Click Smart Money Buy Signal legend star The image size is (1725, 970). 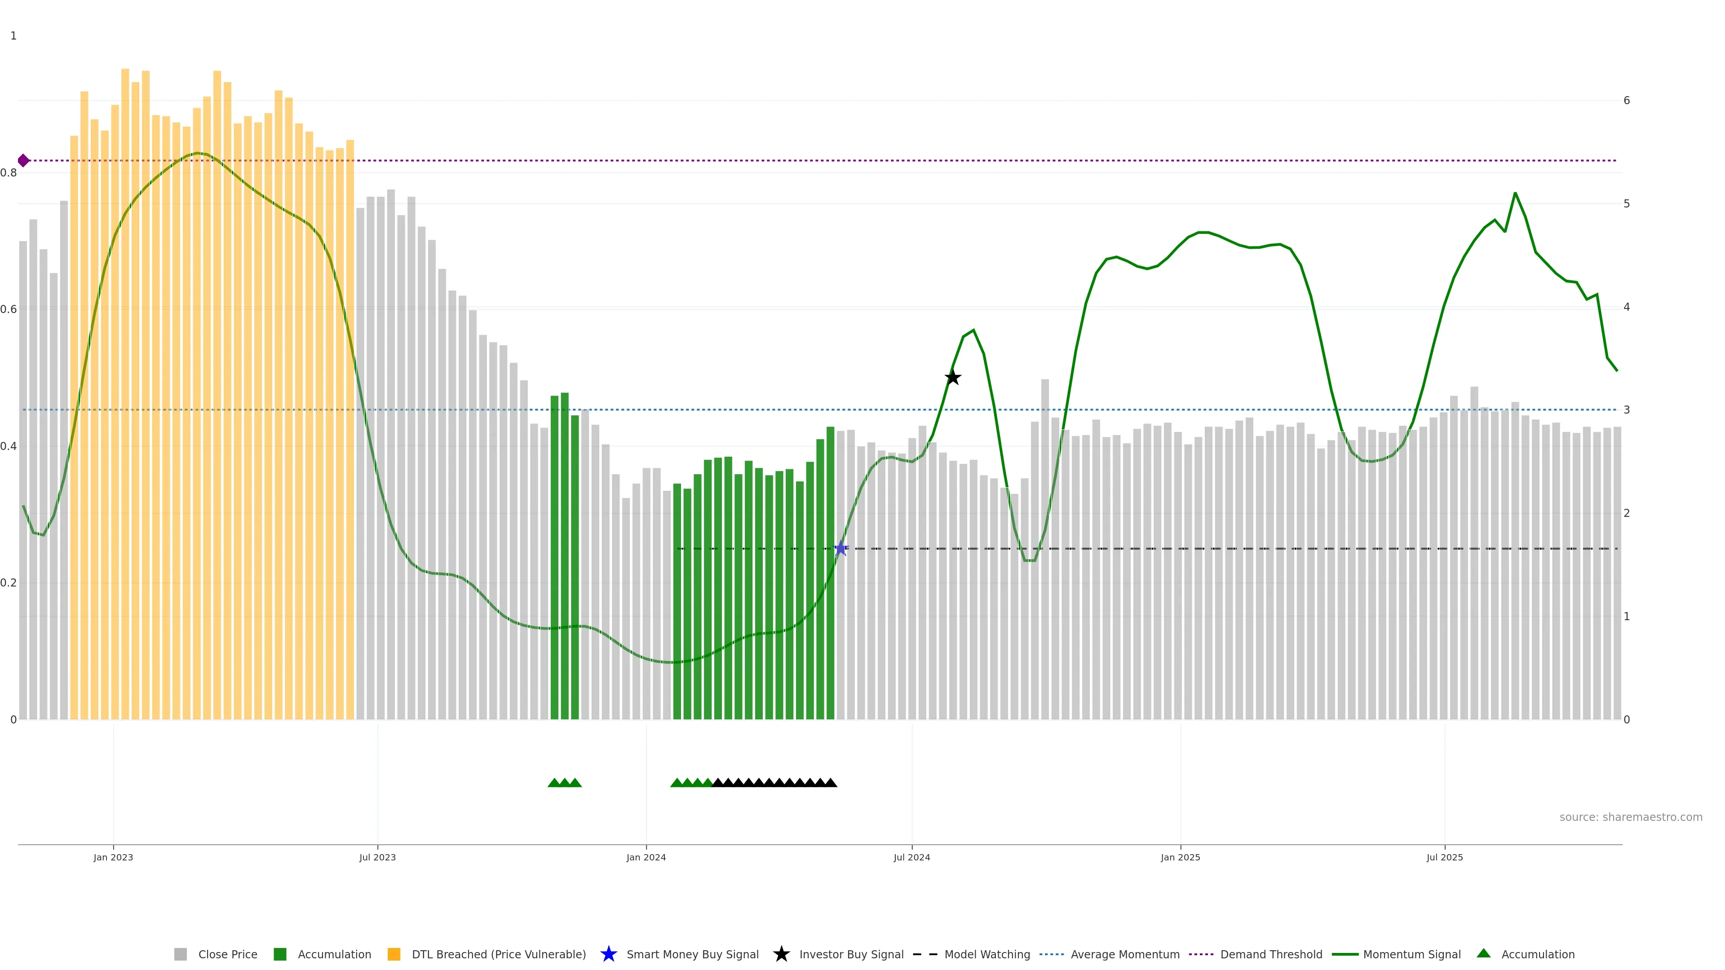[609, 955]
